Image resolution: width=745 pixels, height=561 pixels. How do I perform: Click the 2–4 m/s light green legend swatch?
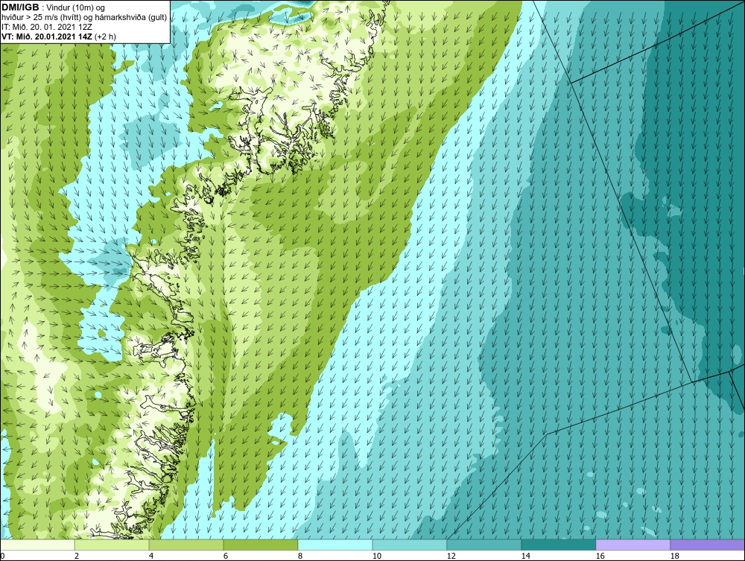coord(112,545)
